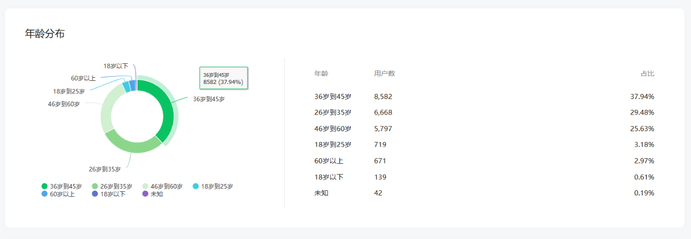
Task: Click the 年龄分布 card title
Action: 45,34
